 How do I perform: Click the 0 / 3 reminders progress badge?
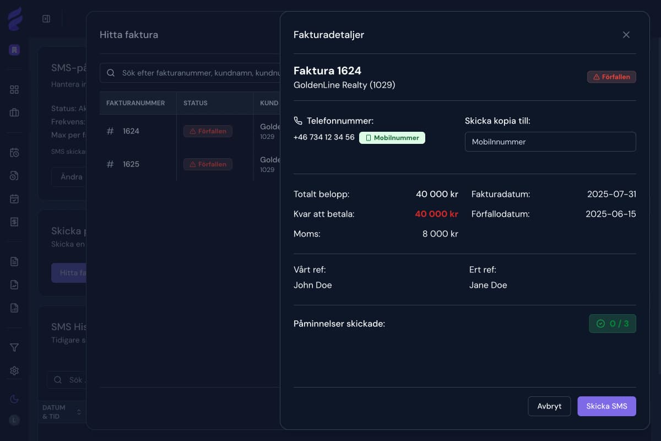(x=613, y=324)
